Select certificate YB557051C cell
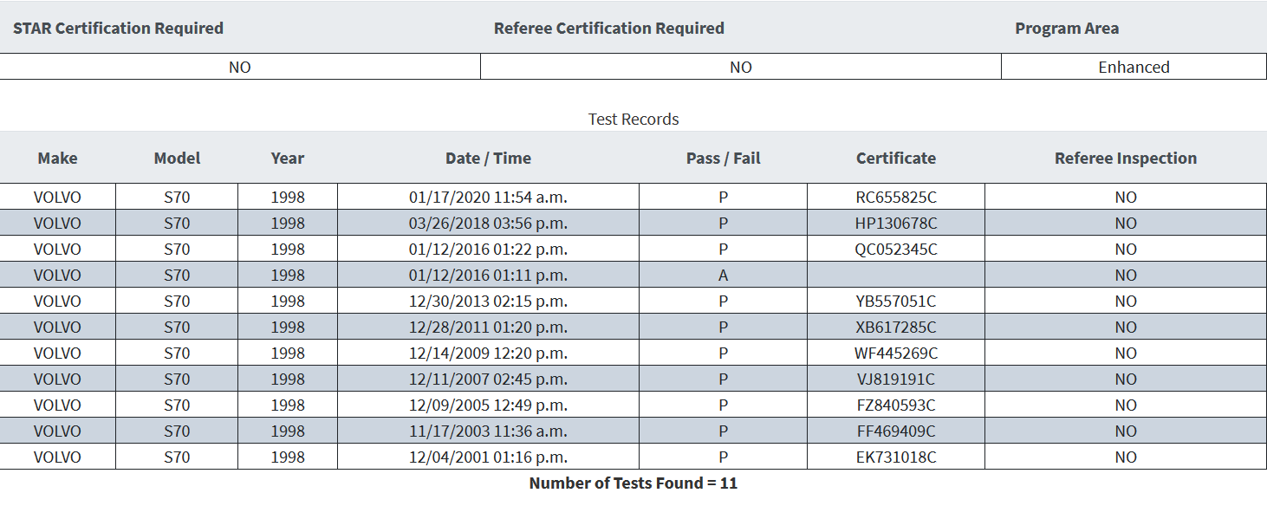This screenshot has width=1267, height=506. [x=895, y=301]
